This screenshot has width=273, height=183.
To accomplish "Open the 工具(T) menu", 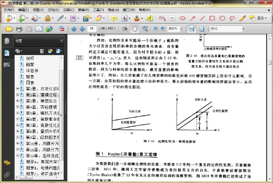I will point(98,10).
